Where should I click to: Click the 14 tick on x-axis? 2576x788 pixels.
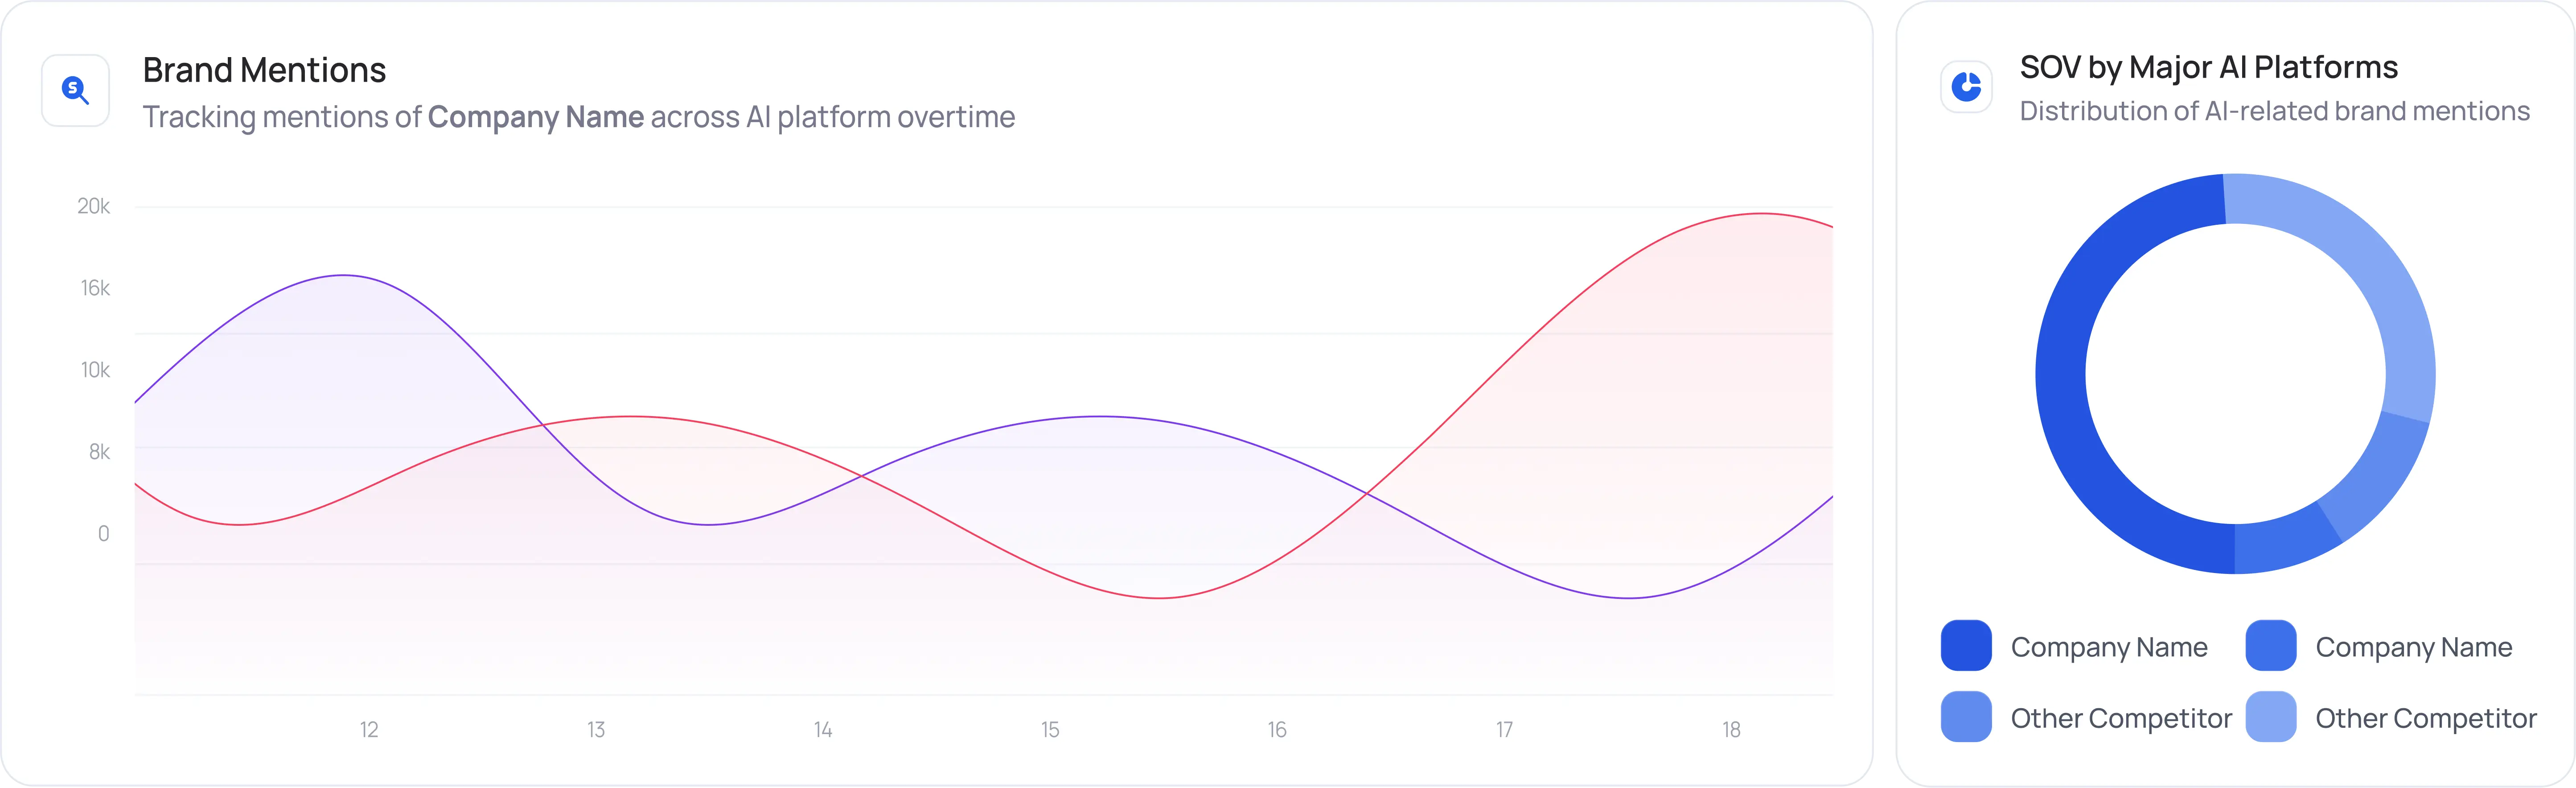click(x=823, y=730)
